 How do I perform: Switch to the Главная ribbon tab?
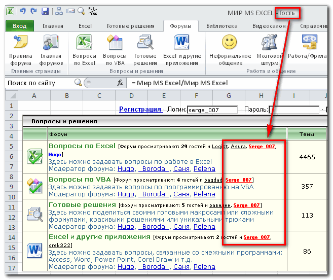[53, 26]
